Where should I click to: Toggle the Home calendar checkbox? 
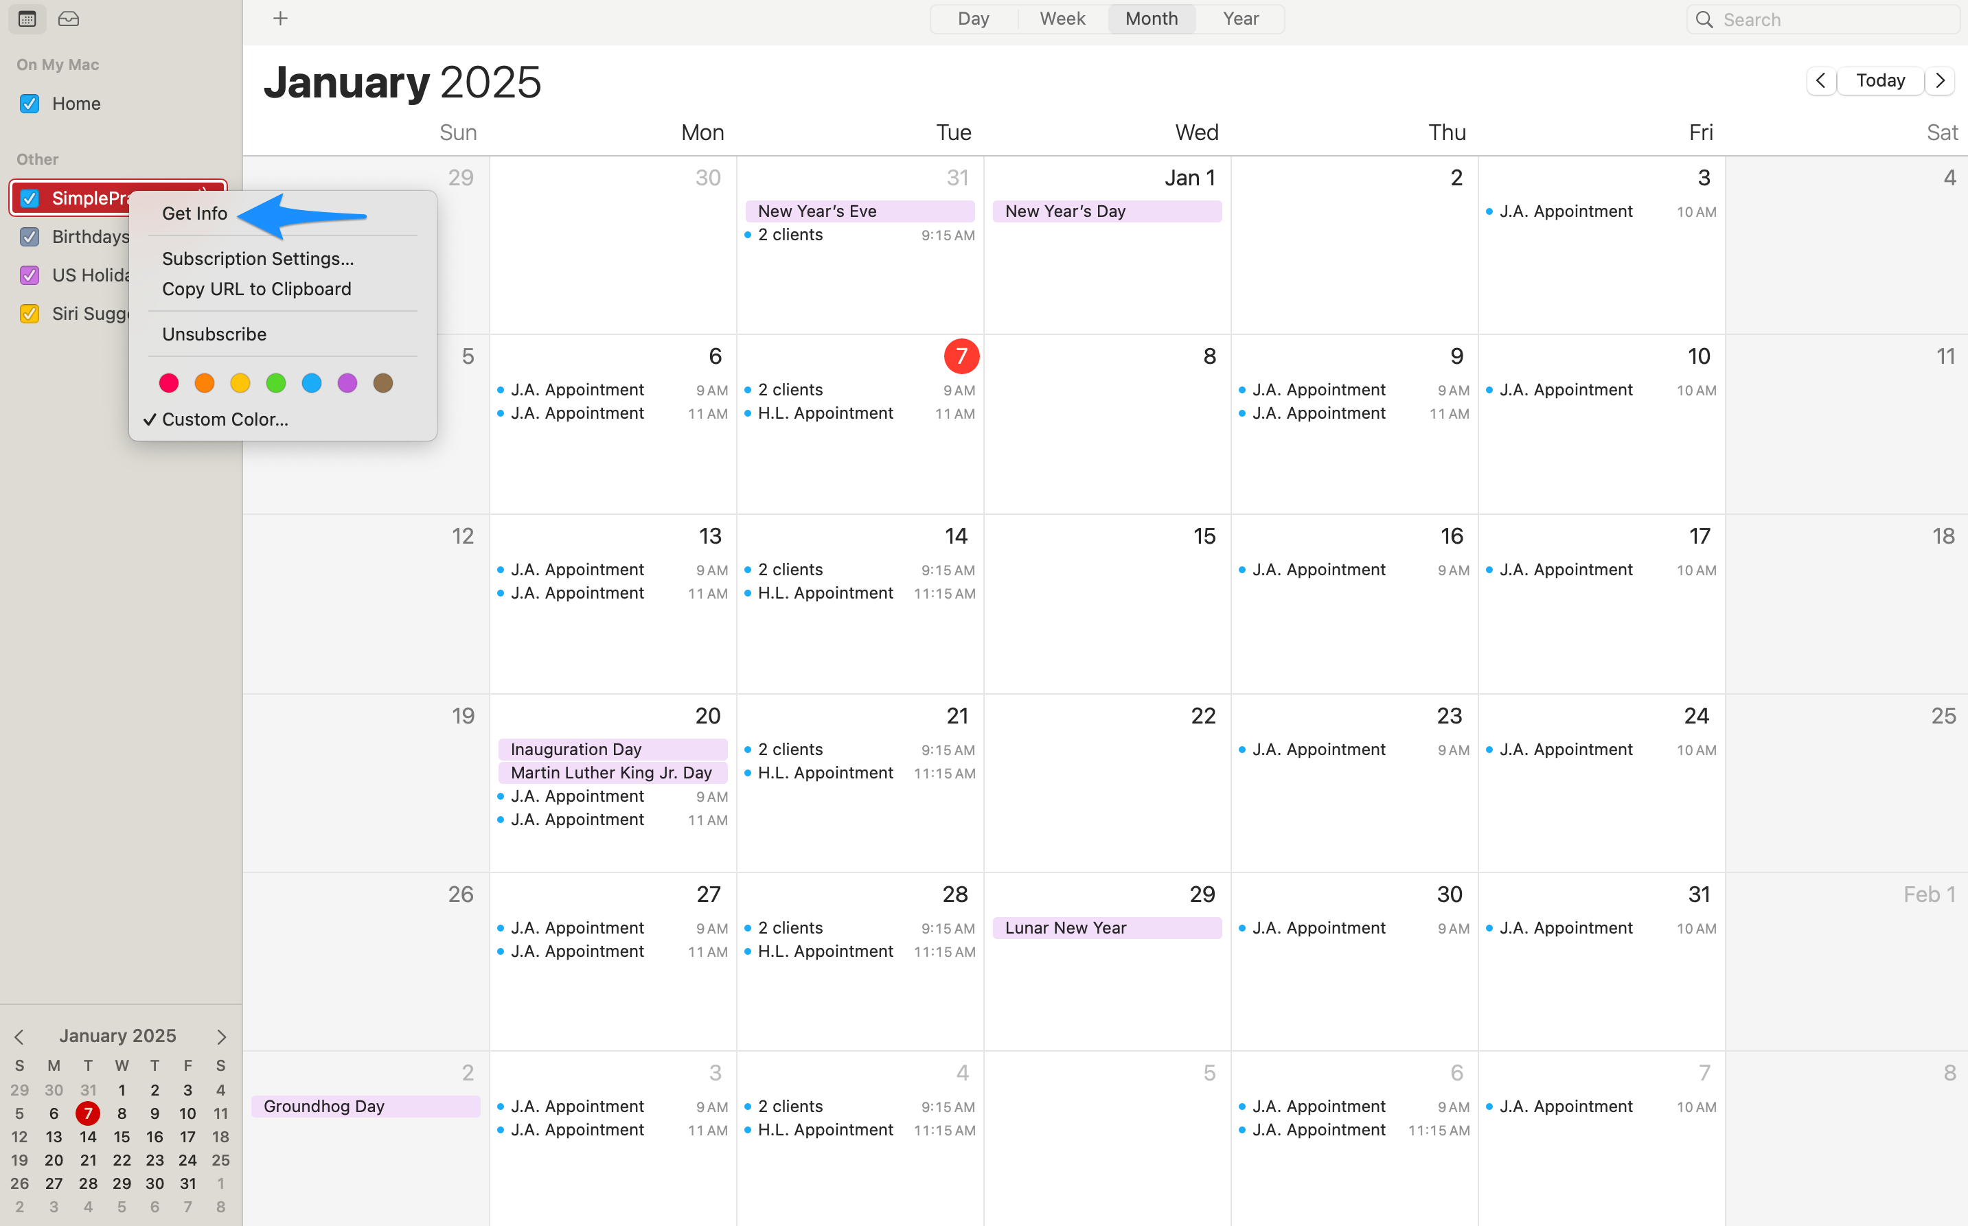coord(30,104)
